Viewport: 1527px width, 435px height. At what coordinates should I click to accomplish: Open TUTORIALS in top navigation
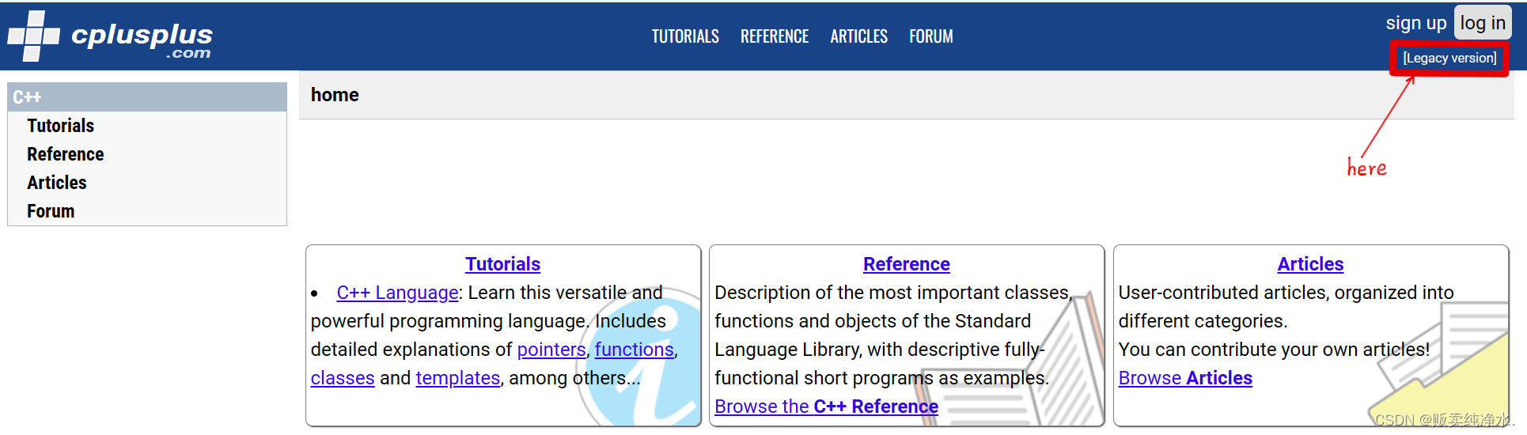[685, 36]
